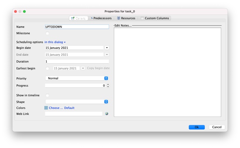The image size is (240, 148).
Task: Click the Ok button
Action: tap(197, 127)
